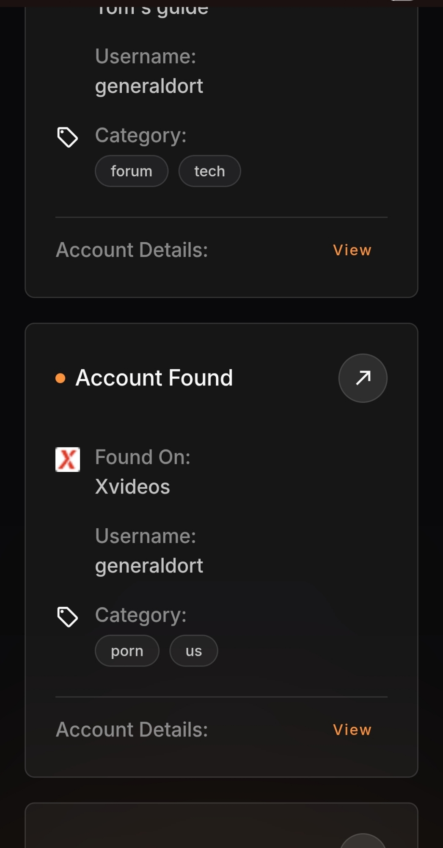Click "Account Details:" label above the Xvideos card
Screen dimensions: 443x848
[132, 250]
